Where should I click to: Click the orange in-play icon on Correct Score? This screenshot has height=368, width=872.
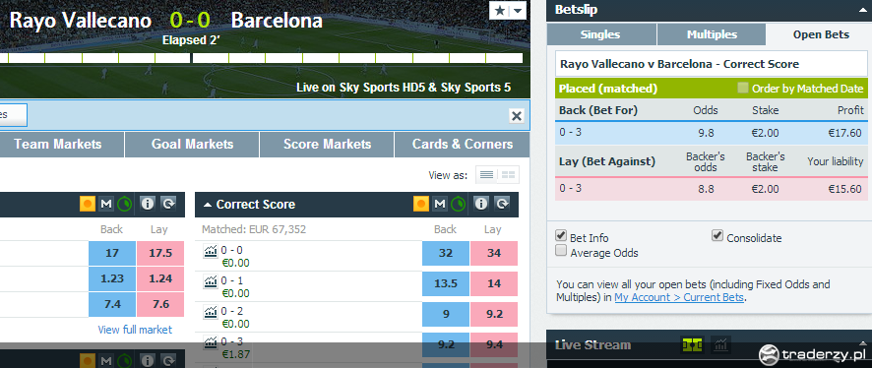tap(421, 204)
